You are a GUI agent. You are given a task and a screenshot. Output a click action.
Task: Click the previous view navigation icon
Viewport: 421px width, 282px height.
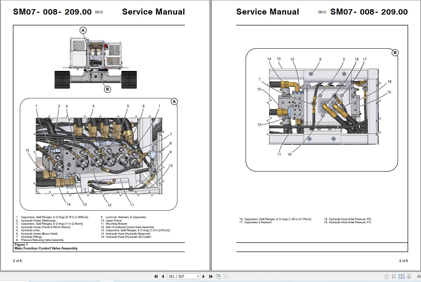tap(218, 276)
